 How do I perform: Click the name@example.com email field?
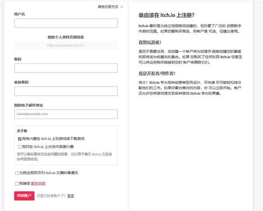[66, 114]
